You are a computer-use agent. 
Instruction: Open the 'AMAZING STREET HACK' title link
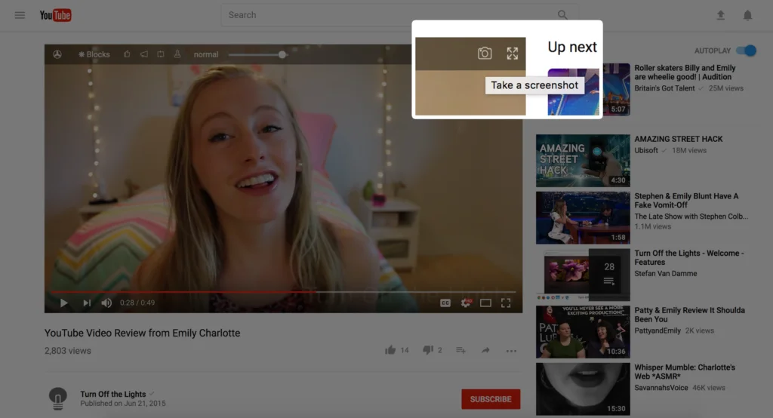679,139
